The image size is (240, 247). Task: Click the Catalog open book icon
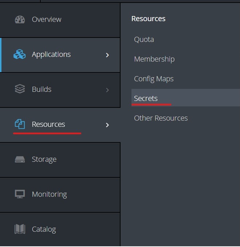[20, 229]
